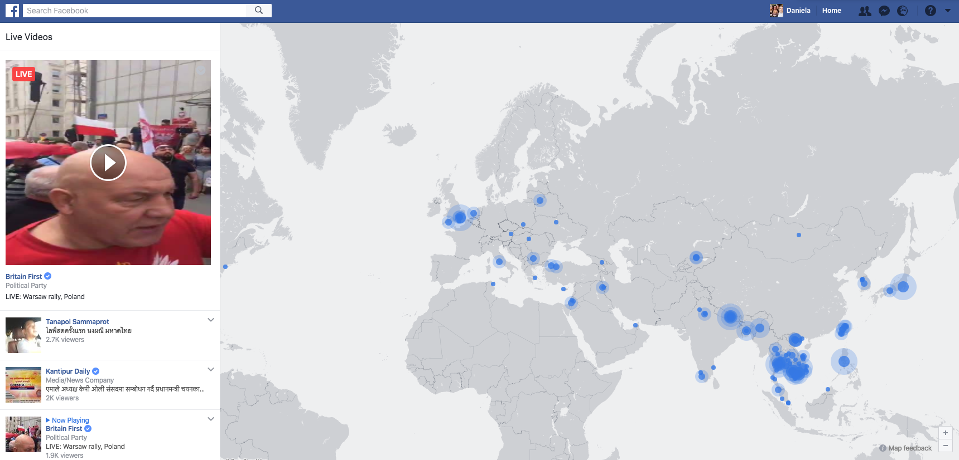Image resolution: width=959 pixels, height=460 pixels.
Task: Click the live dot over northern Vietnam
Action: [795, 340]
